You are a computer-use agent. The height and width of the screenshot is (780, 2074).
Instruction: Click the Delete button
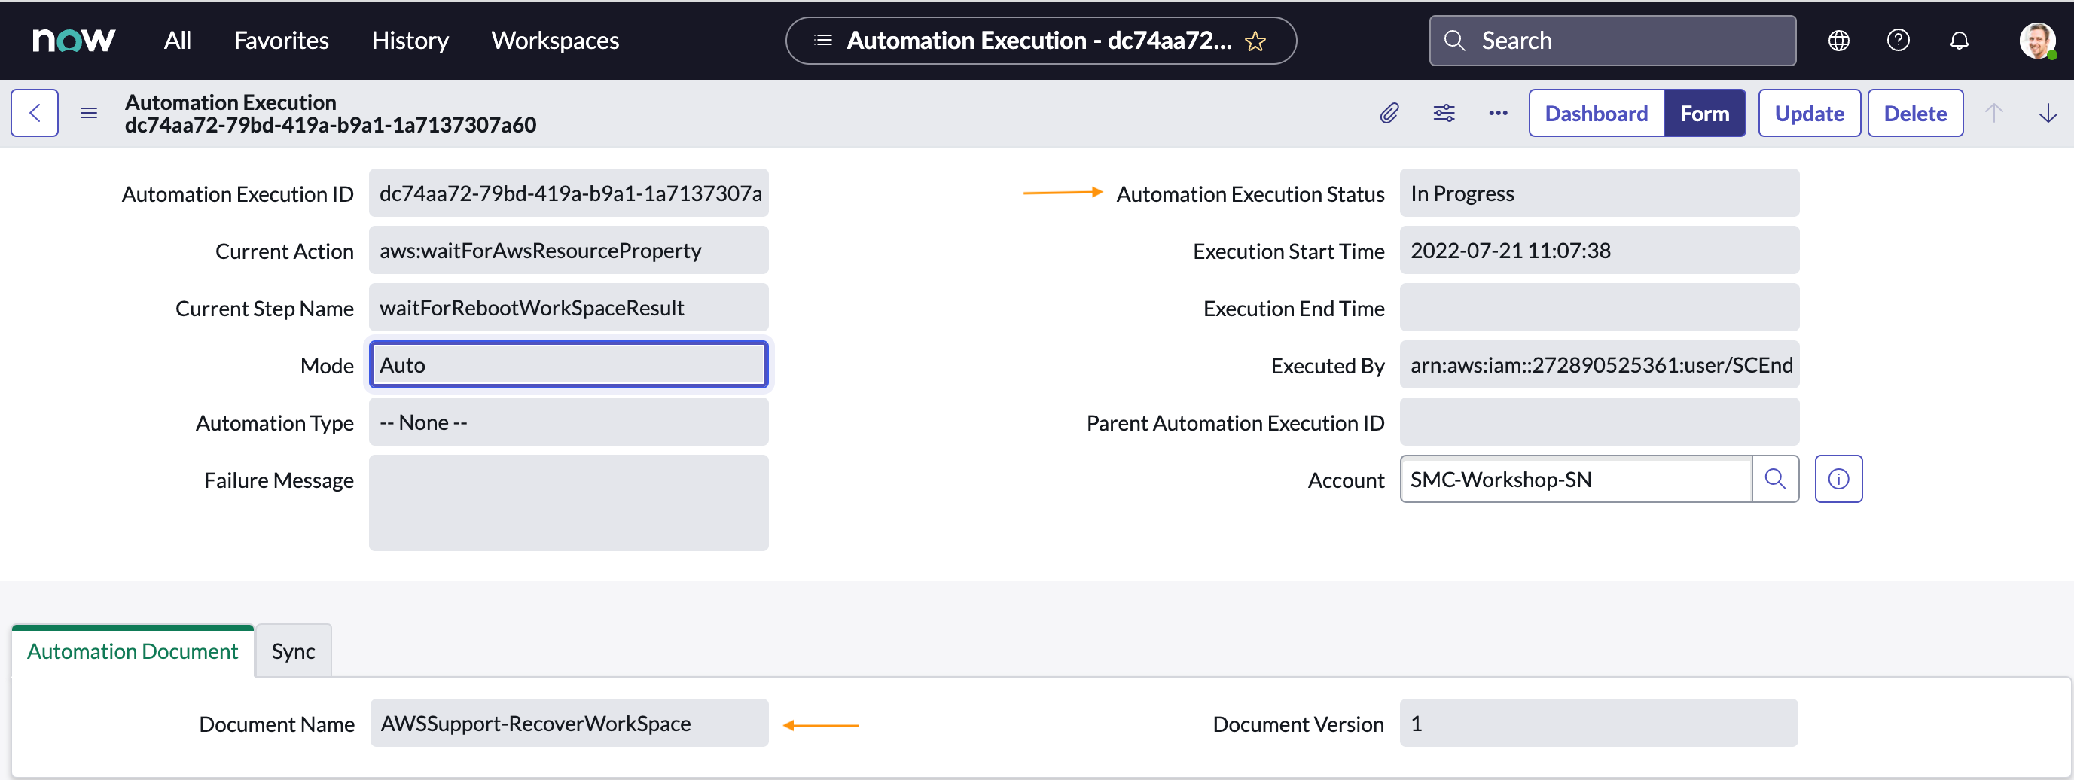[1915, 113]
